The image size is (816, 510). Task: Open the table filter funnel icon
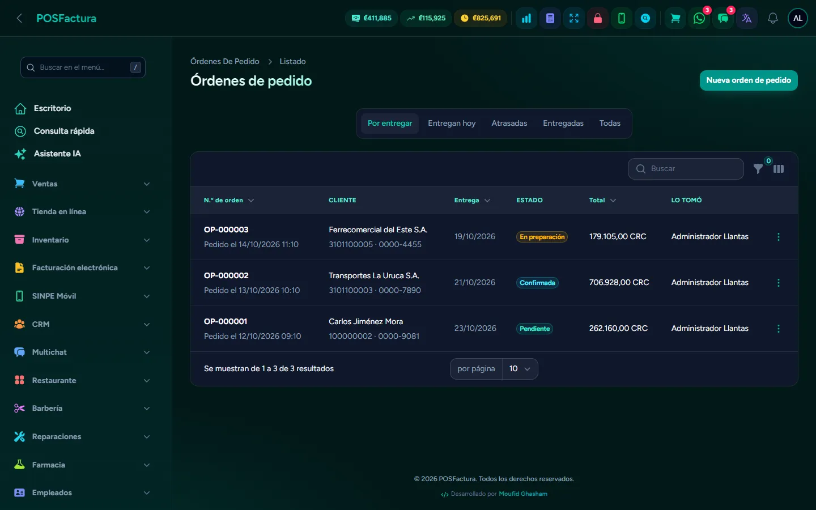coord(758,169)
